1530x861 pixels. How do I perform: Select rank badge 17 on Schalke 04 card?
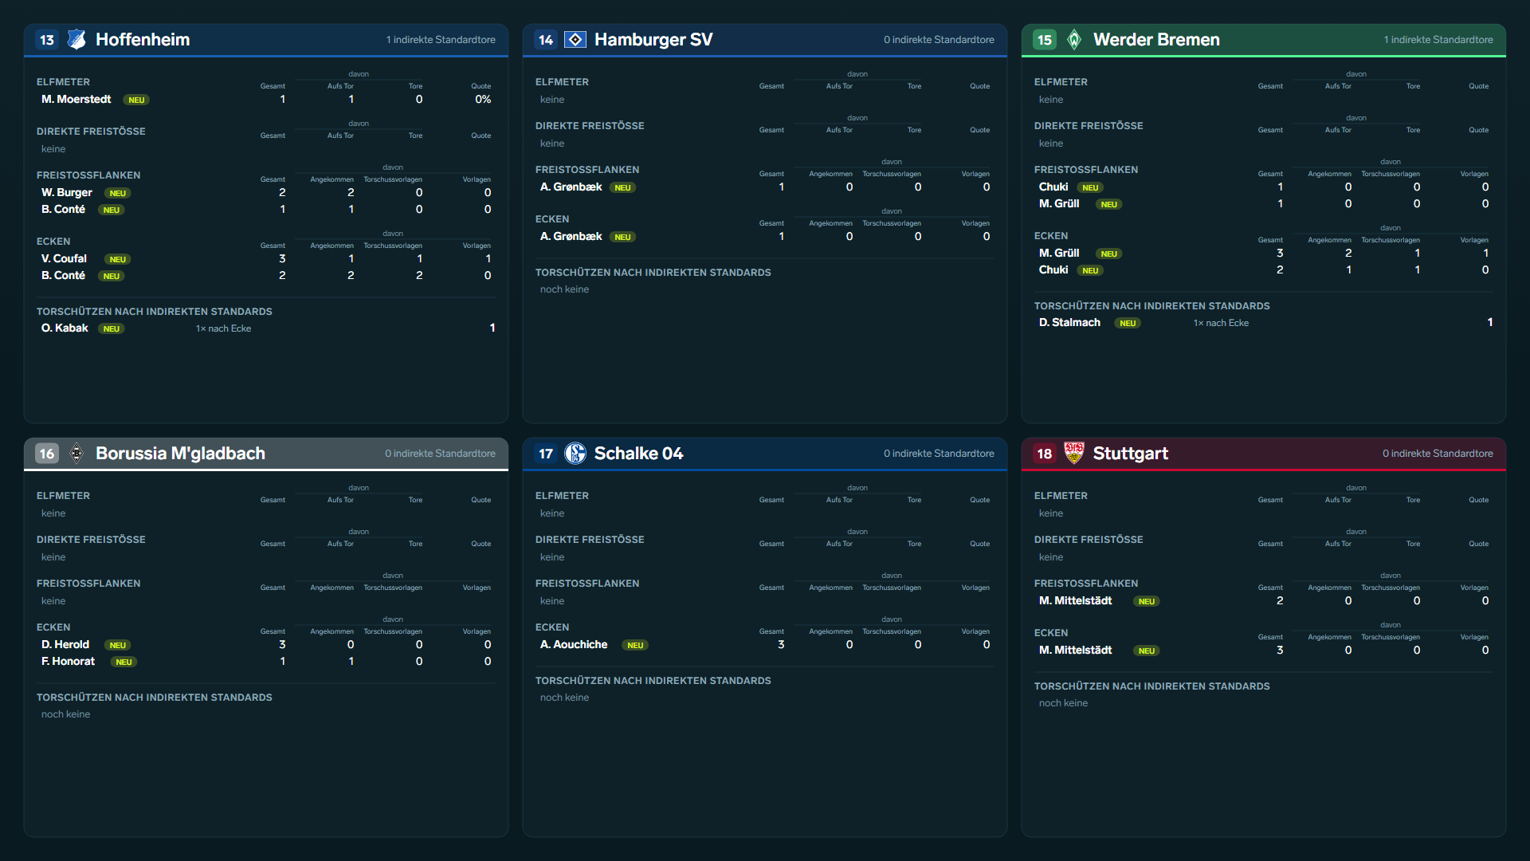click(546, 454)
